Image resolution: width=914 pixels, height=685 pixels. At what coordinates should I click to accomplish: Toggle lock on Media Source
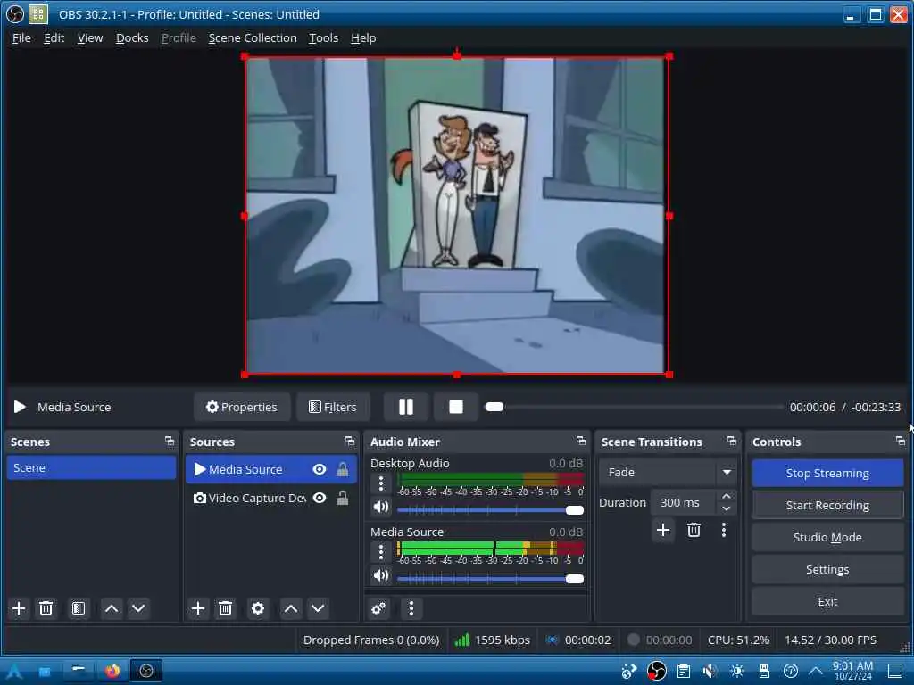point(343,469)
